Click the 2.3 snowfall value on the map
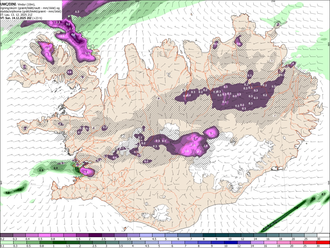 coord(58,22)
